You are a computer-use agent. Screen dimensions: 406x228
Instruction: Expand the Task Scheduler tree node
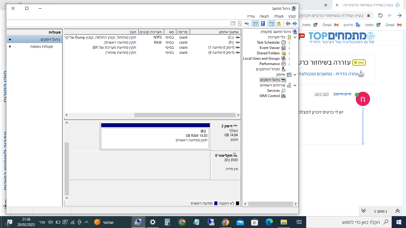point(289,42)
